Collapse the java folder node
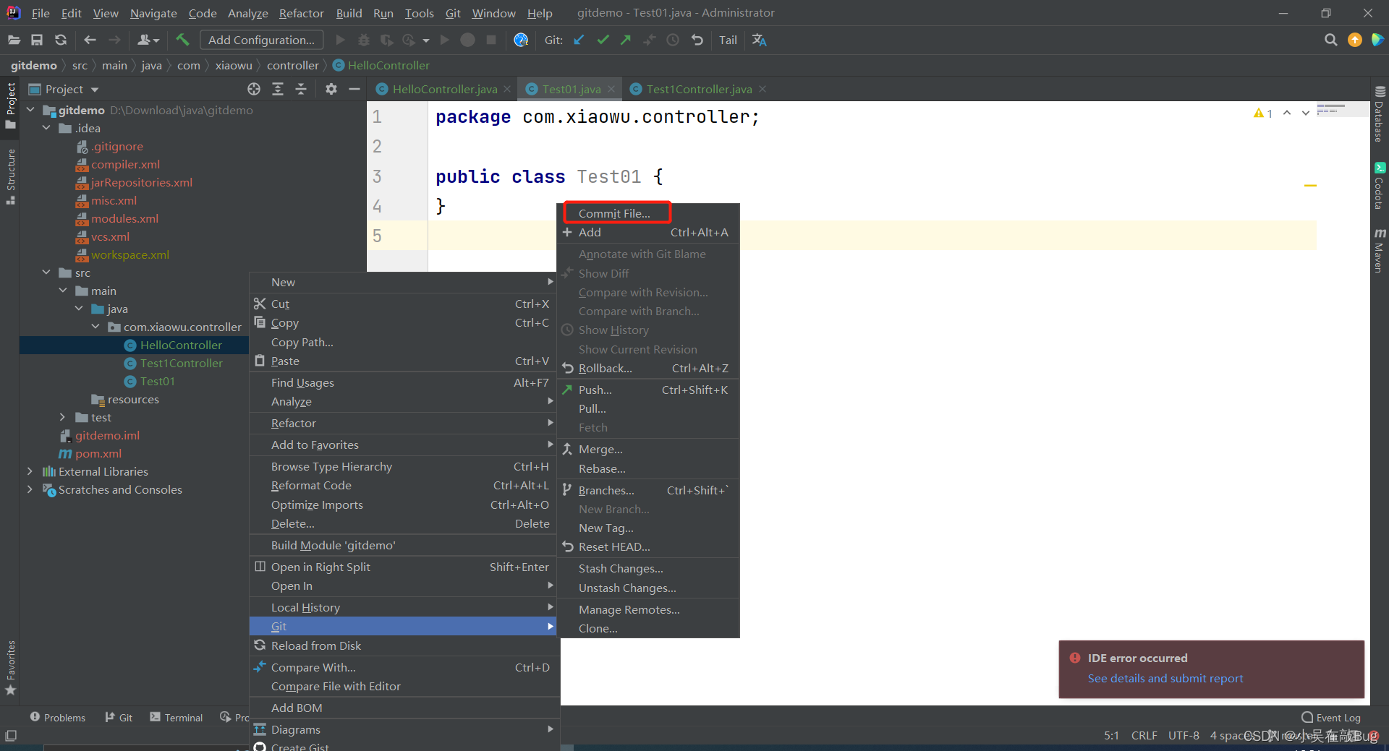This screenshot has height=751, width=1389. tap(79, 309)
